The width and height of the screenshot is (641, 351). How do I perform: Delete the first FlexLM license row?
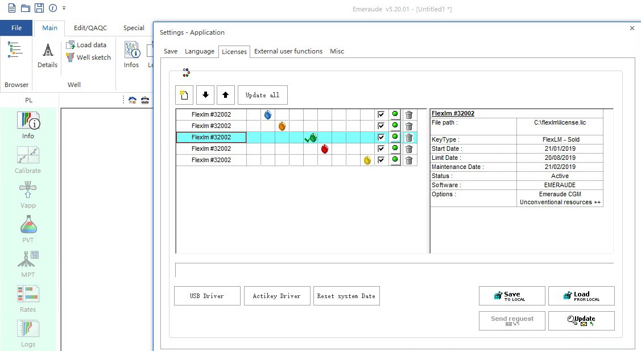click(408, 115)
